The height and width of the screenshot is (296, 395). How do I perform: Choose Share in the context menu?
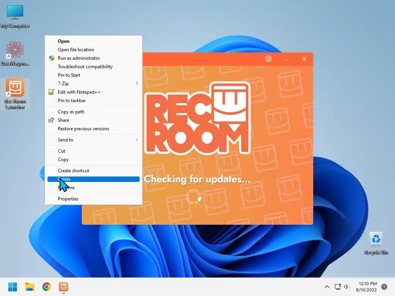(93, 120)
